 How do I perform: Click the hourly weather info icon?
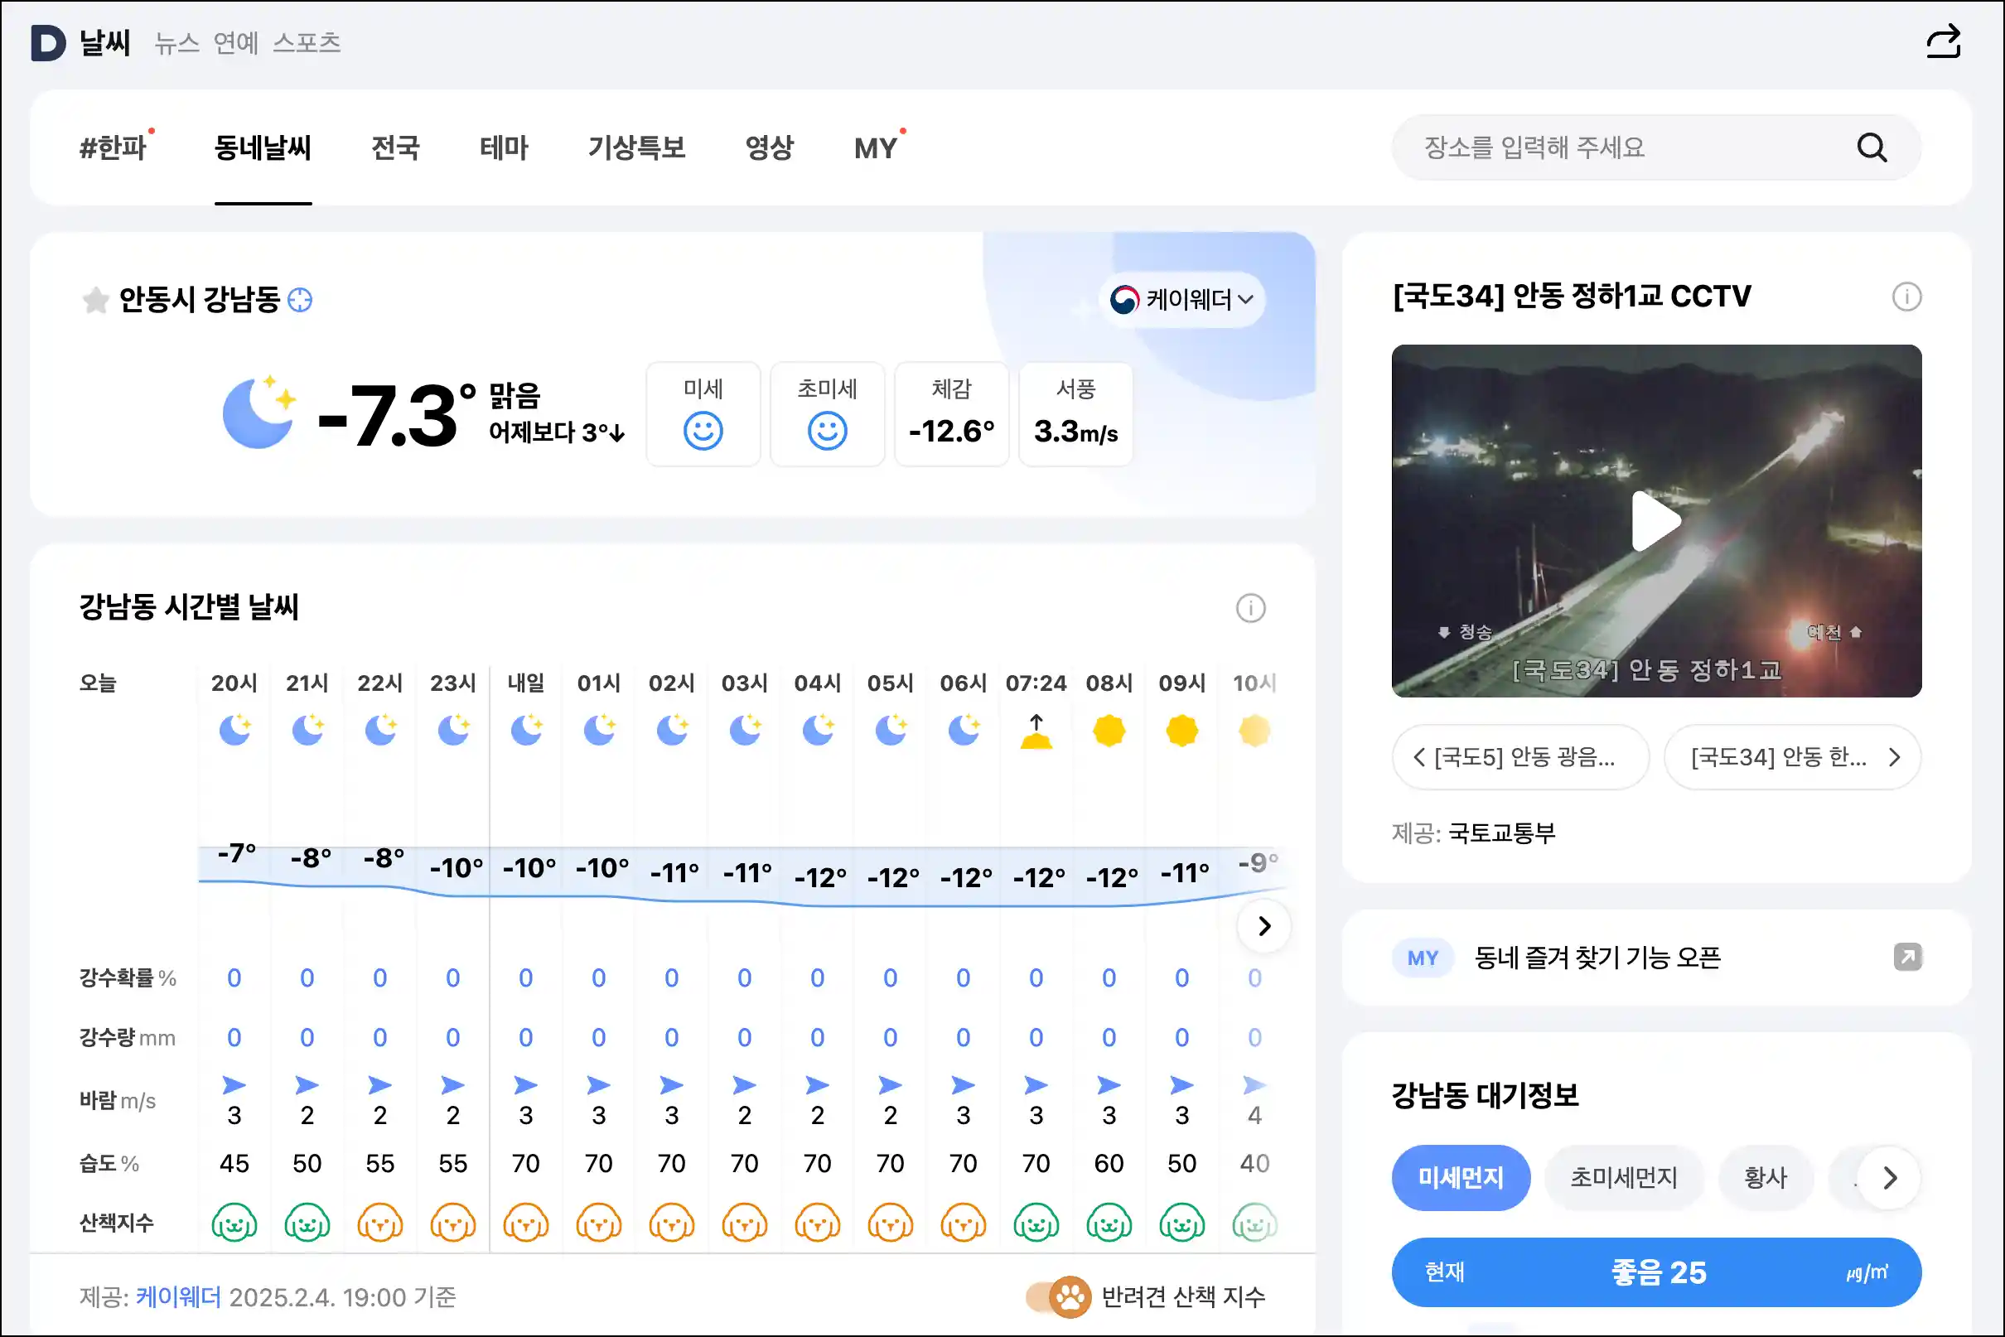coord(1250,608)
